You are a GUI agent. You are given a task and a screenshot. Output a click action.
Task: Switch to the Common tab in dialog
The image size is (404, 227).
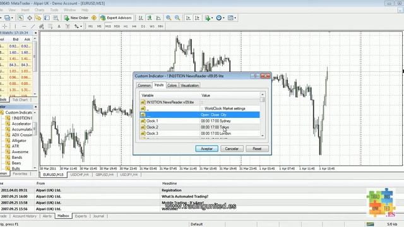(x=144, y=85)
